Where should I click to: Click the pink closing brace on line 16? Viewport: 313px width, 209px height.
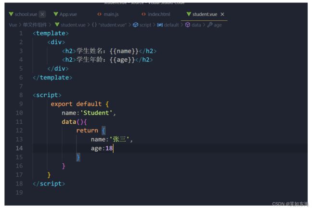[x=64, y=166]
